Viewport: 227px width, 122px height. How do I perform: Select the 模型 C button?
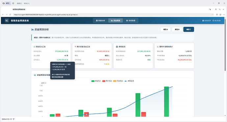(189, 29)
